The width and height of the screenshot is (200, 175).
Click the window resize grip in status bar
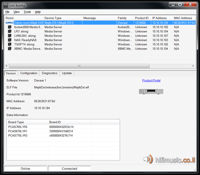(195, 170)
